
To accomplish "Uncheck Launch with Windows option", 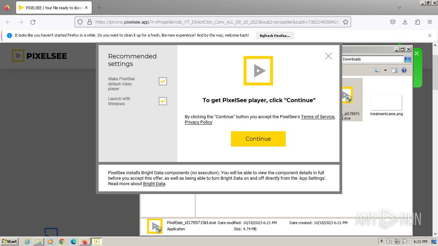I will tap(163, 101).
